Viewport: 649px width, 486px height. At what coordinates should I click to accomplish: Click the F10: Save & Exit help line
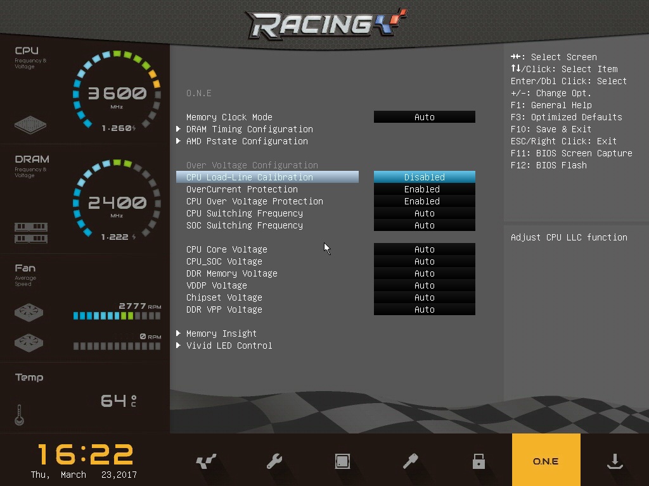(x=551, y=129)
